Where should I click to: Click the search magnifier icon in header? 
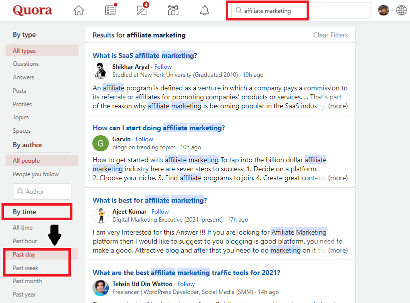(x=239, y=10)
